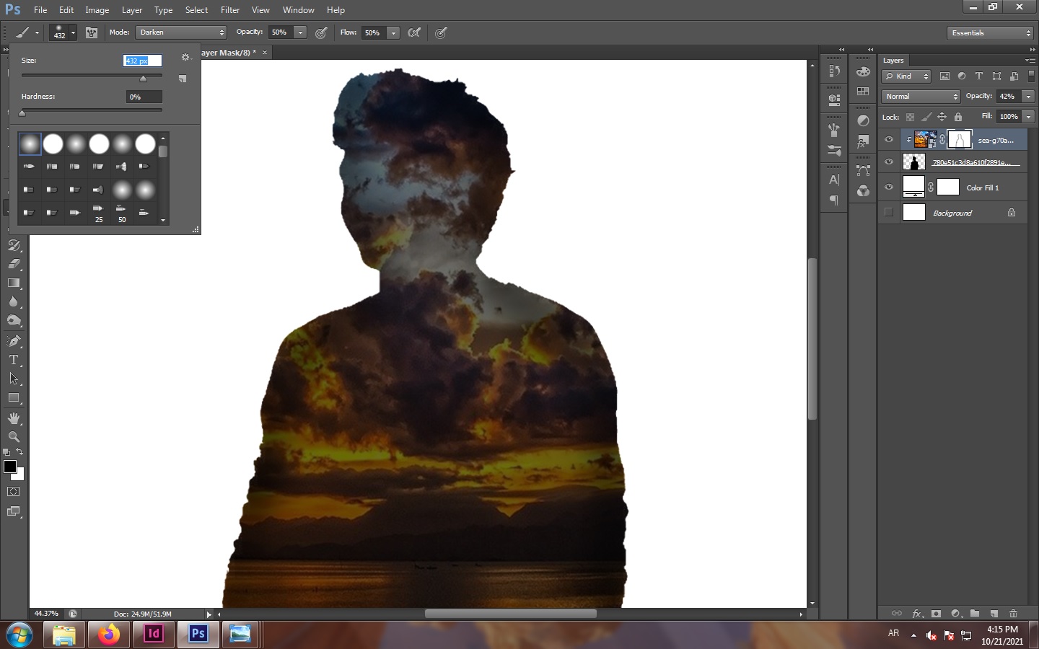Select the Pen tool in the toolbox
1039x649 pixels.
tap(14, 340)
